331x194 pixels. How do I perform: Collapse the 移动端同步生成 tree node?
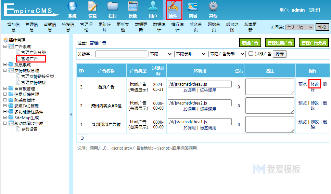coord(5,123)
